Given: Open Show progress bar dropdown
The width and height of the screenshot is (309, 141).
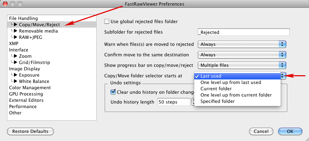Looking at the screenshot, I should tap(242, 65).
